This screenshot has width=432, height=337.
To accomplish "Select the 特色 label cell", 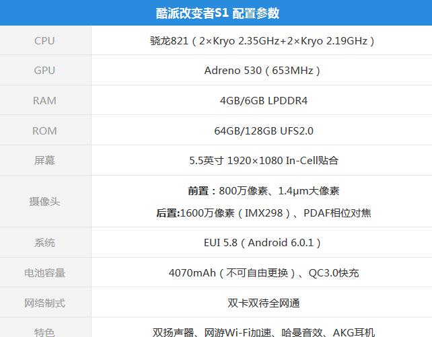I will [46, 328].
